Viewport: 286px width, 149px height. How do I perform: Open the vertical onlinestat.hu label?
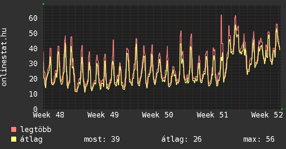4,57
